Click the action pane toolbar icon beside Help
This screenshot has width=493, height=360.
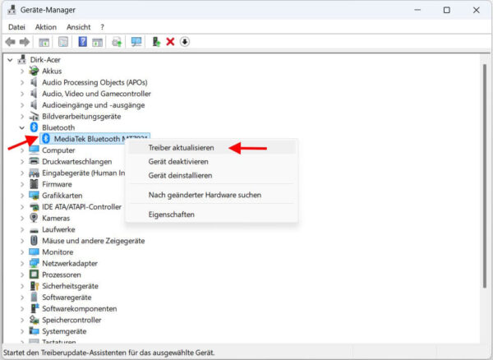(x=98, y=42)
